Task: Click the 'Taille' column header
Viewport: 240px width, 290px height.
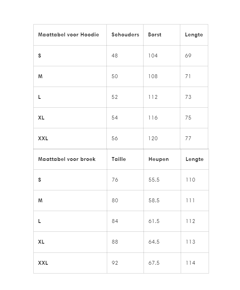Action: [119, 159]
